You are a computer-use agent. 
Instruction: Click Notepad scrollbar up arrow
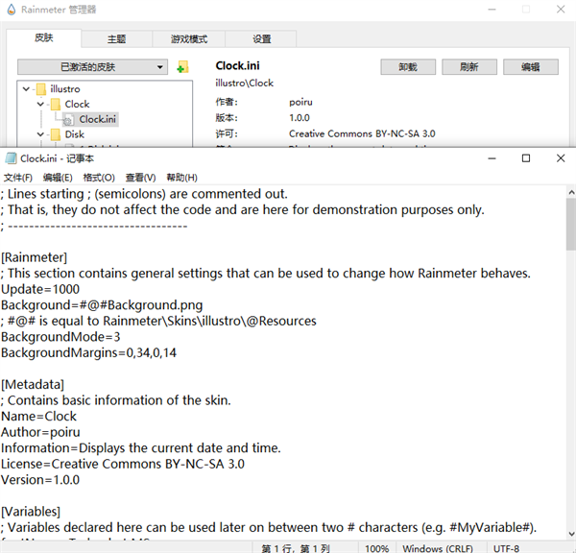[x=571, y=192]
